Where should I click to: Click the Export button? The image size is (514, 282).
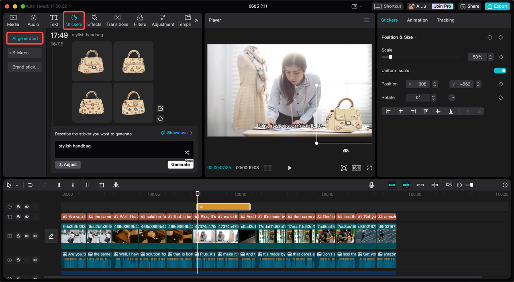pyautogui.click(x=497, y=6)
